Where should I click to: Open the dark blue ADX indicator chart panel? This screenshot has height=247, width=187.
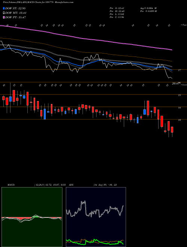pyautogui.click(x=96, y=217)
